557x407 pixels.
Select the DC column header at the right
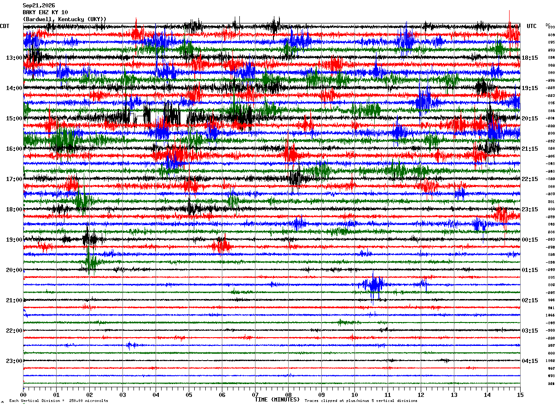(x=548, y=25)
